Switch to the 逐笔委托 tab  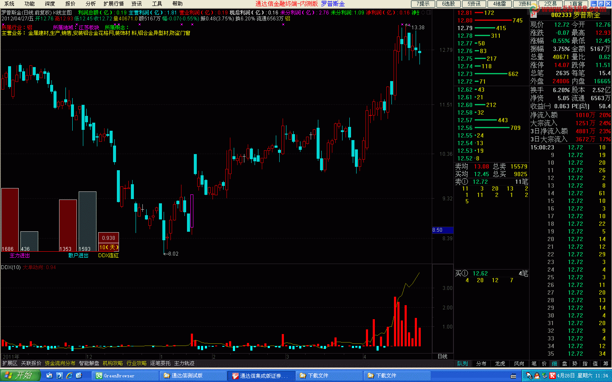click(160, 363)
